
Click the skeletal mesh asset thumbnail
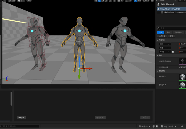click(x=183, y=62)
